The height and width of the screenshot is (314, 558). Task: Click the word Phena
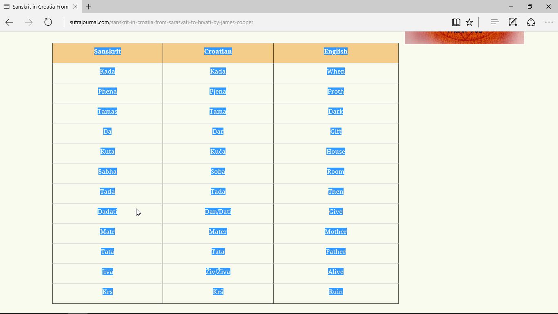pos(107,91)
